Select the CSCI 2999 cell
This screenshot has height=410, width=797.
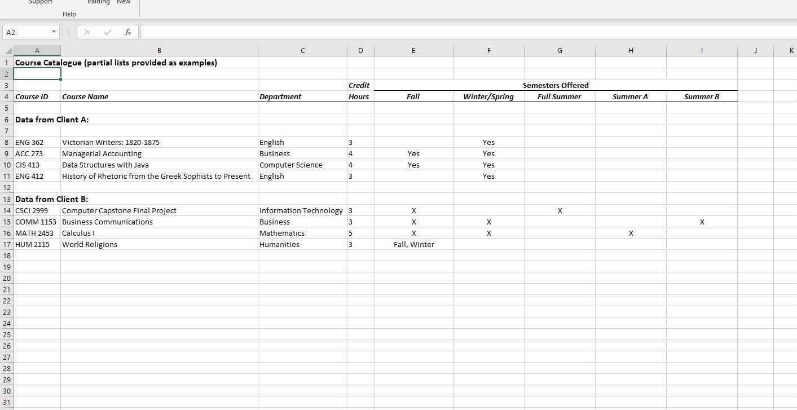pyautogui.click(x=37, y=210)
